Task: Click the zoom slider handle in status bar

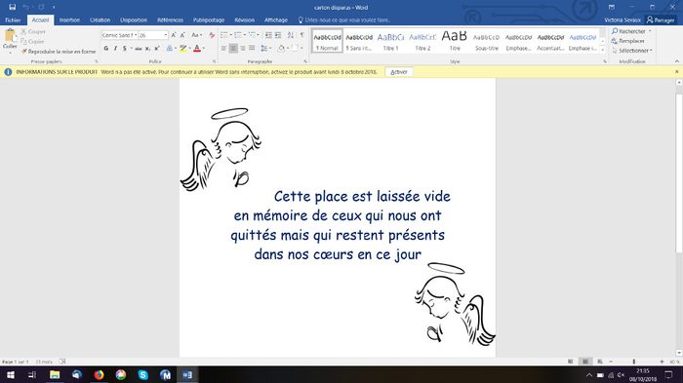Action: [634, 362]
